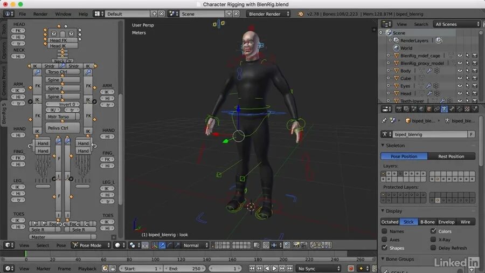Open the No Sync playback dropdown
The width and height of the screenshot is (485, 273).
[x=318, y=268]
